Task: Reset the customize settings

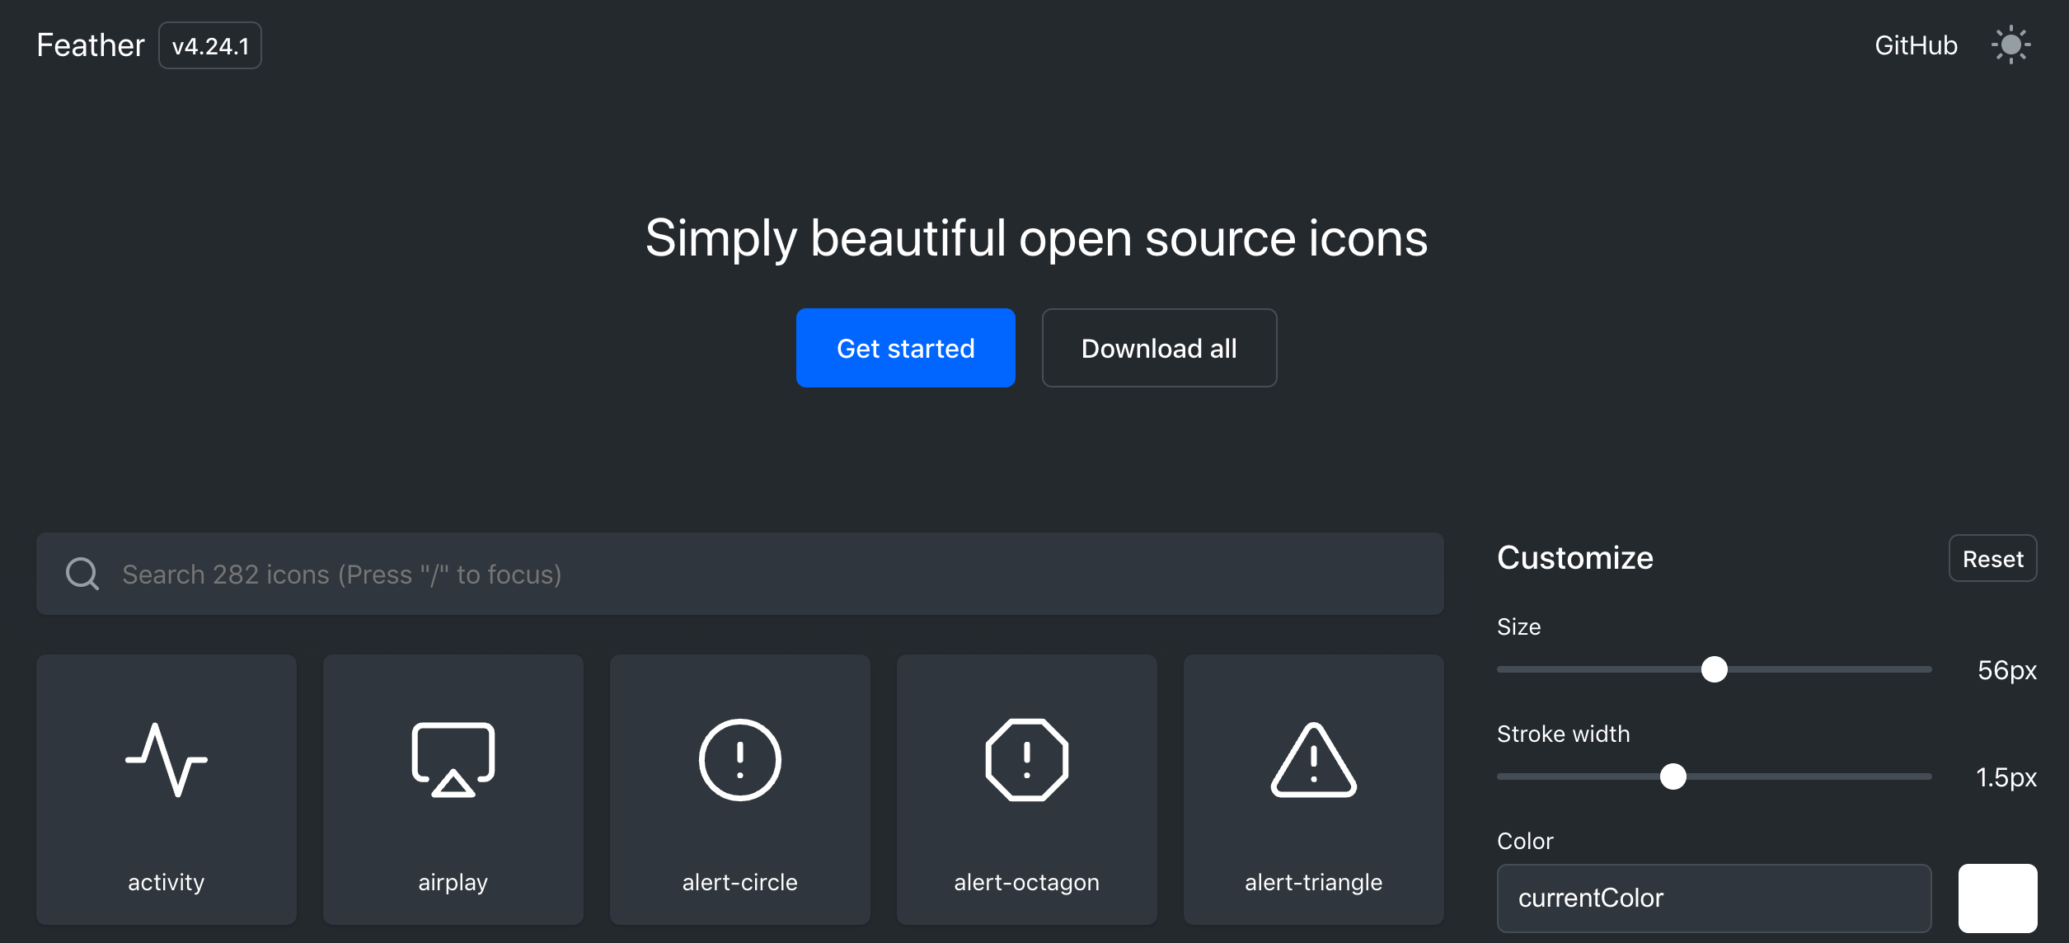Action: pyautogui.click(x=1992, y=559)
